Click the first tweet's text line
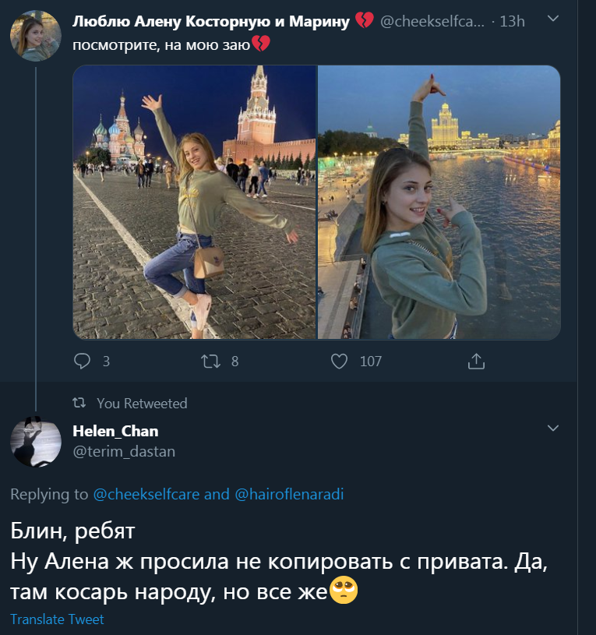 161,44
